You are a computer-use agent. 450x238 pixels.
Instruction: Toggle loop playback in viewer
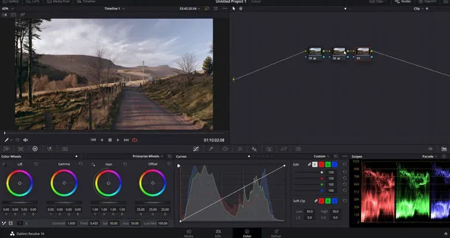pos(135,140)
